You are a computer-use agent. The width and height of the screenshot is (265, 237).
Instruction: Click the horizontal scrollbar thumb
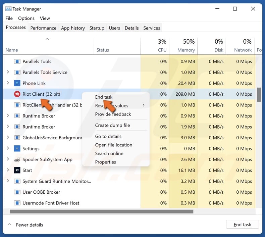(x=101, y=211)
